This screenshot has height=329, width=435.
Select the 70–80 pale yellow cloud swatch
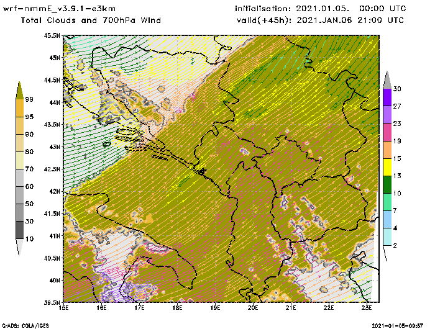(20, 161)
